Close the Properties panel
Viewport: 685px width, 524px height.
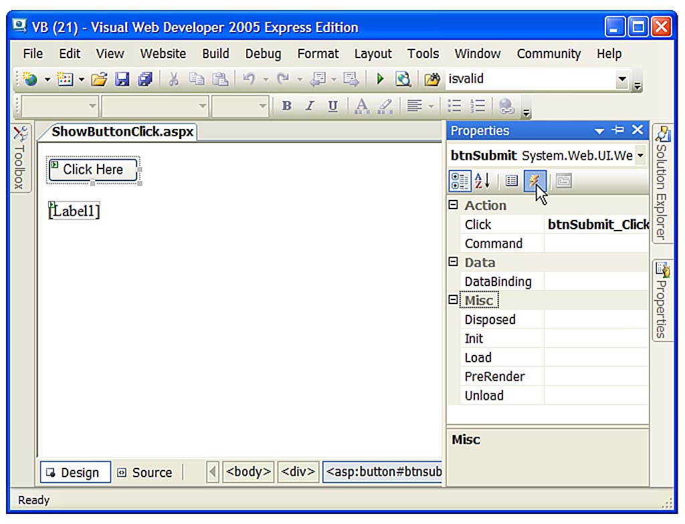(x=638, y=130)
